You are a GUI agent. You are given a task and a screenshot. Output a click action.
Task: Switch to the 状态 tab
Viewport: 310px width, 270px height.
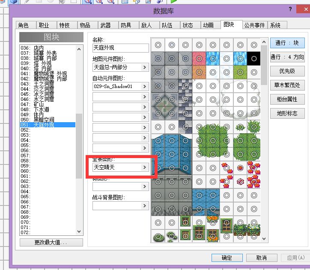point(191,25)
